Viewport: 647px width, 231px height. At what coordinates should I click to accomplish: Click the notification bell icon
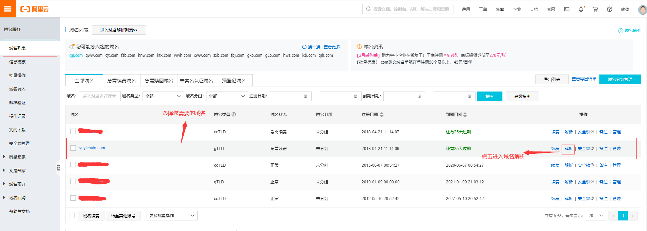pyautogui.click(x=581, y=9)
